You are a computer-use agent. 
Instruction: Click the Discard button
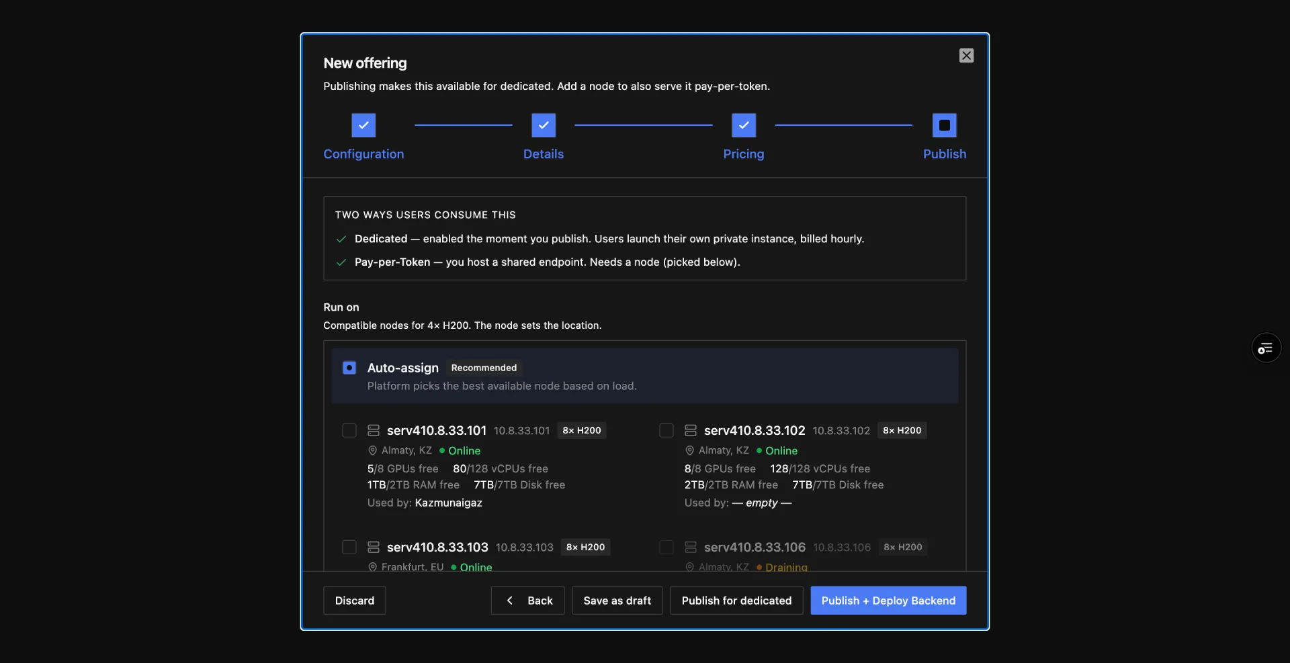tap(355, 601)
